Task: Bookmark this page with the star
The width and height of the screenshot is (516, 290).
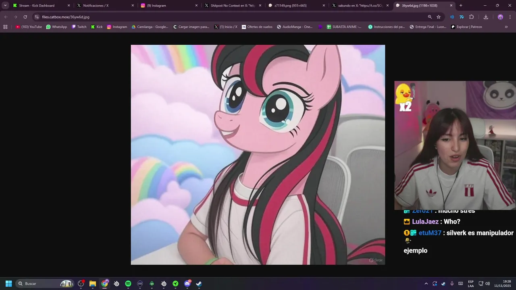Action: [x=439, y=17]
